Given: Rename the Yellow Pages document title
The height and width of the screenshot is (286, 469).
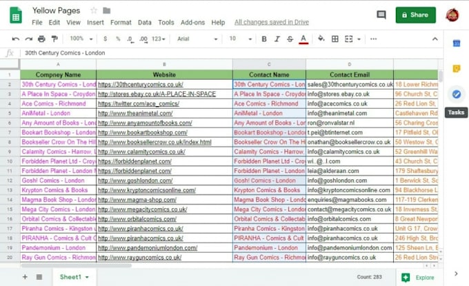Looking at the screenshot, I should [x=57, y=11].
